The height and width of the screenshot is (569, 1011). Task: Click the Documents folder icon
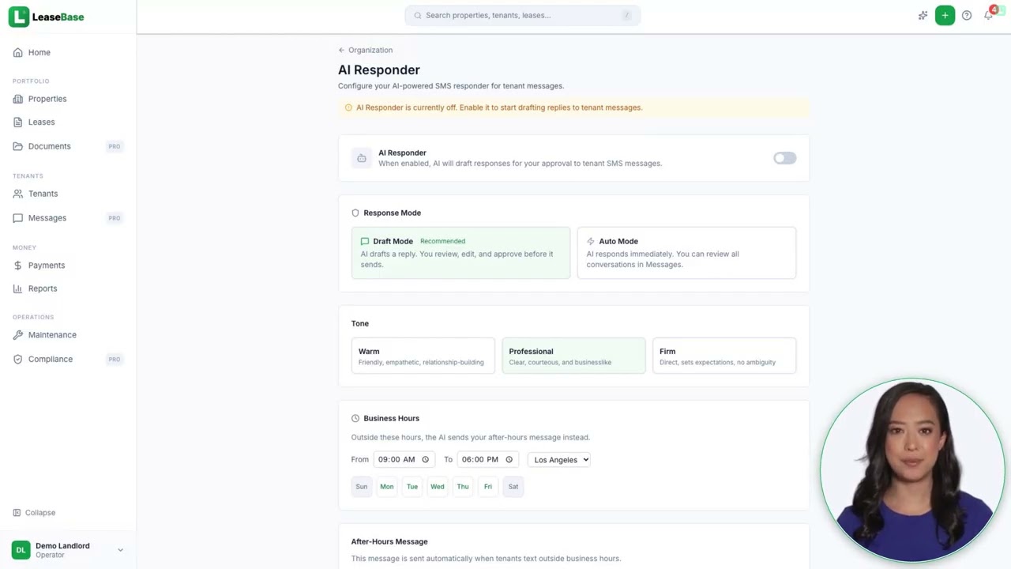tap(17, 146)
